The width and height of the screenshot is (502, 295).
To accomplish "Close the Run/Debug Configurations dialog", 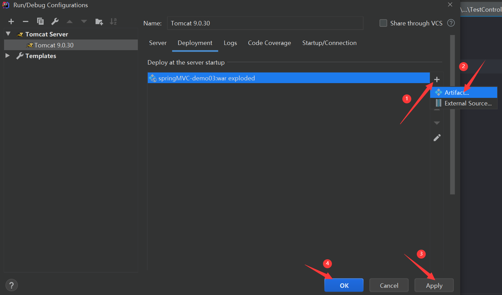I will (450, 4).
